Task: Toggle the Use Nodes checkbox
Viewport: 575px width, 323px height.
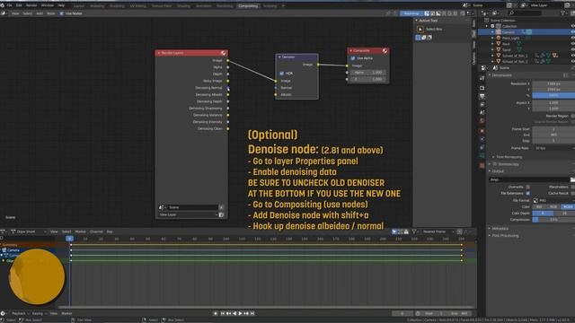Action: tap(62, 13)
